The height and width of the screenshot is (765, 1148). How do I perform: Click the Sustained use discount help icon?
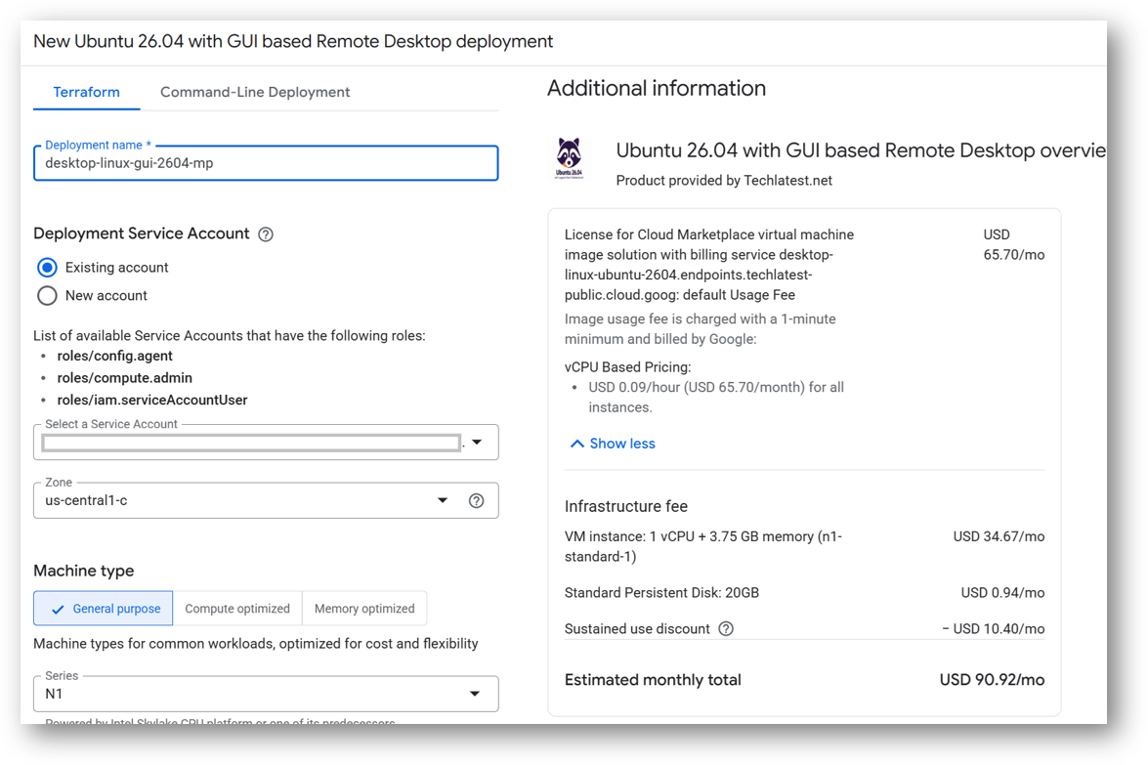[726, 629]
